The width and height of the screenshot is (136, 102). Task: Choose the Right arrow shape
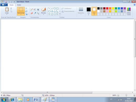[x=57, y=14]
